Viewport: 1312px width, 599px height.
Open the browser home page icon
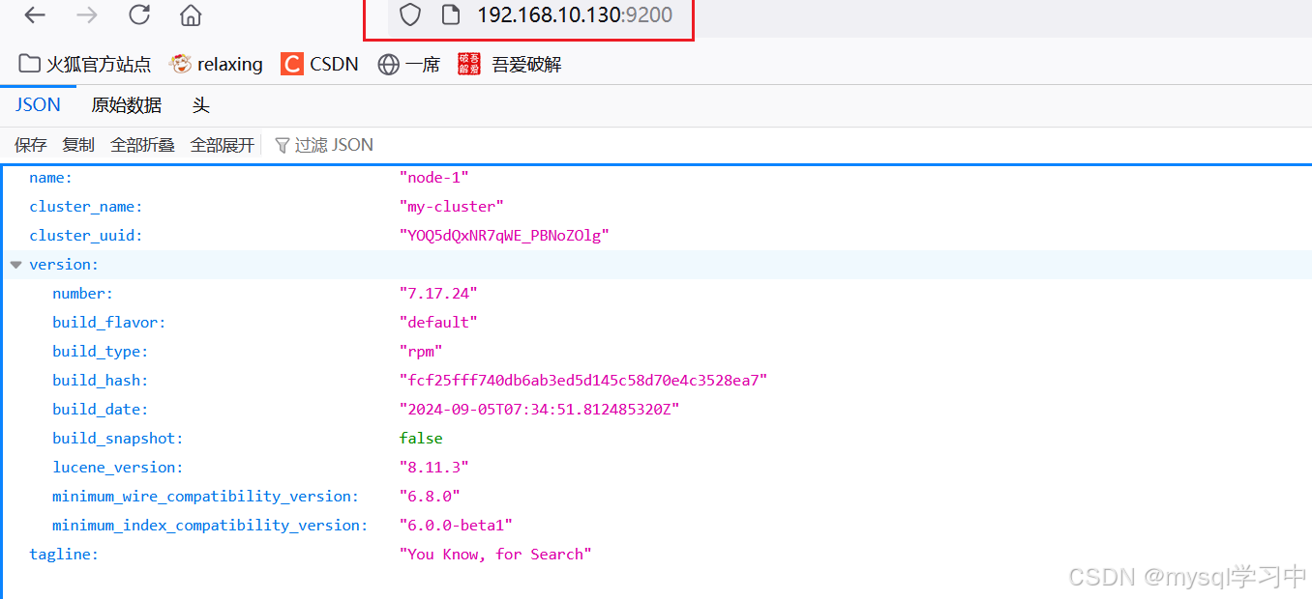pos(191,14)
